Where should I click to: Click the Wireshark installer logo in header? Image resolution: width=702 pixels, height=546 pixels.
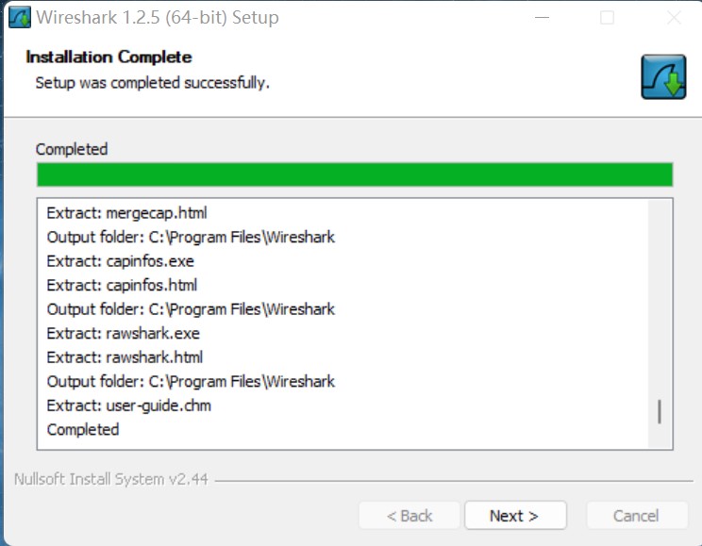pos(663,76)
